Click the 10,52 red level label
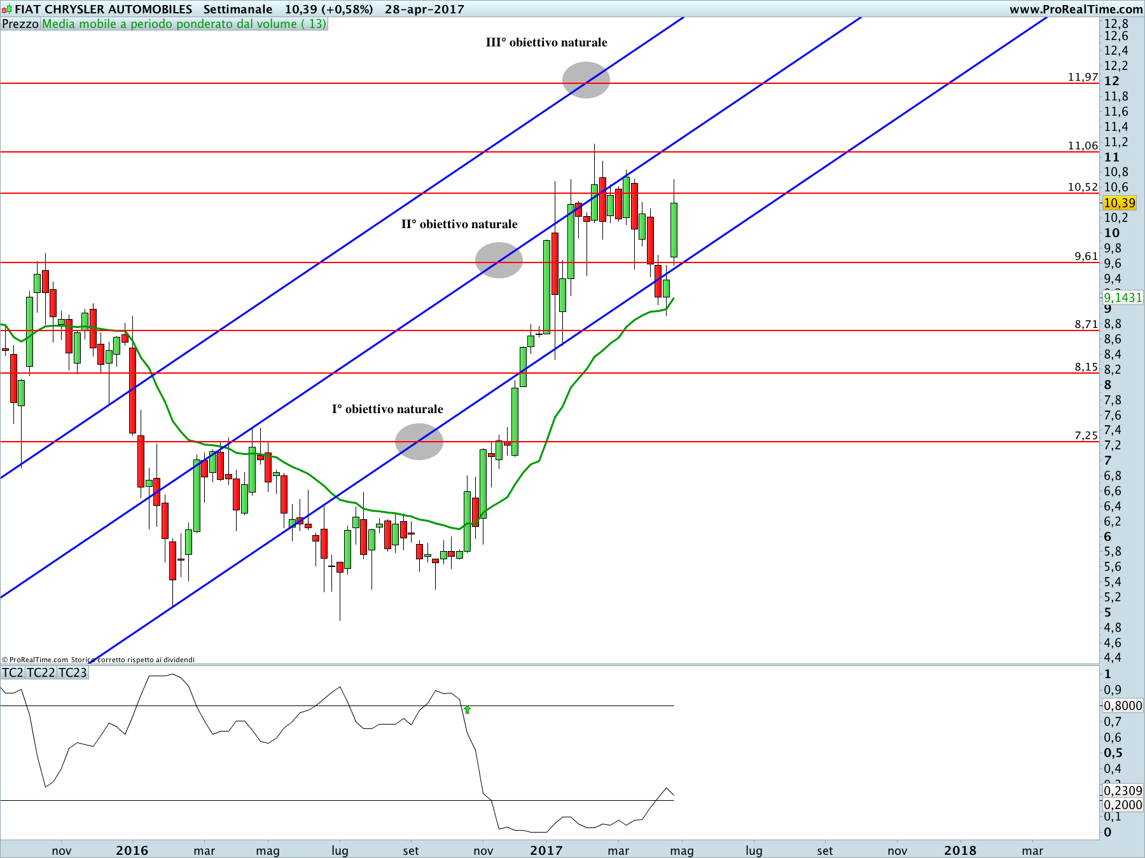The width and height of the screenshot is (1145, 858). point(1083,187)
